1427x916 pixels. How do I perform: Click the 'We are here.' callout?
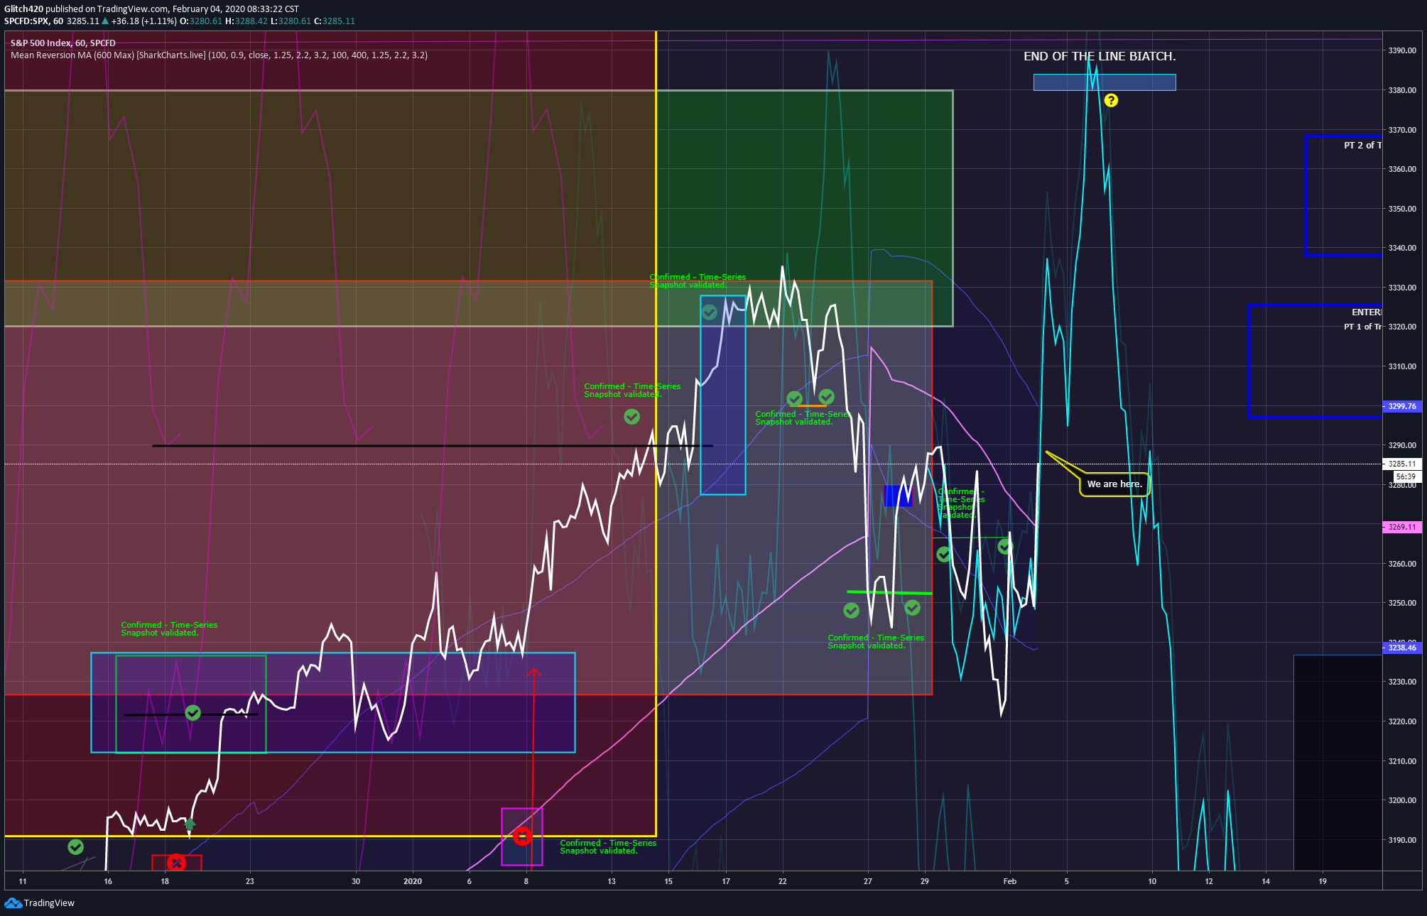[x=1114, y=484]
